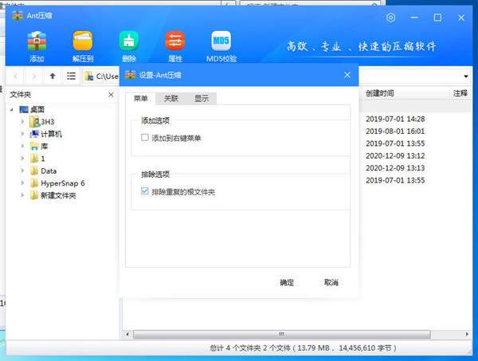Click the 添加 (Add) toolbar icon
The height and width of the screenshot is (361, 478).
pyautogui.click(x=37, y=43)
